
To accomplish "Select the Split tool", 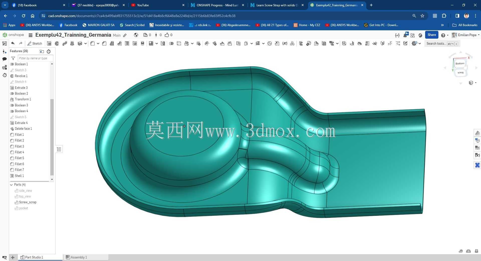I will [x=179, y=43].
